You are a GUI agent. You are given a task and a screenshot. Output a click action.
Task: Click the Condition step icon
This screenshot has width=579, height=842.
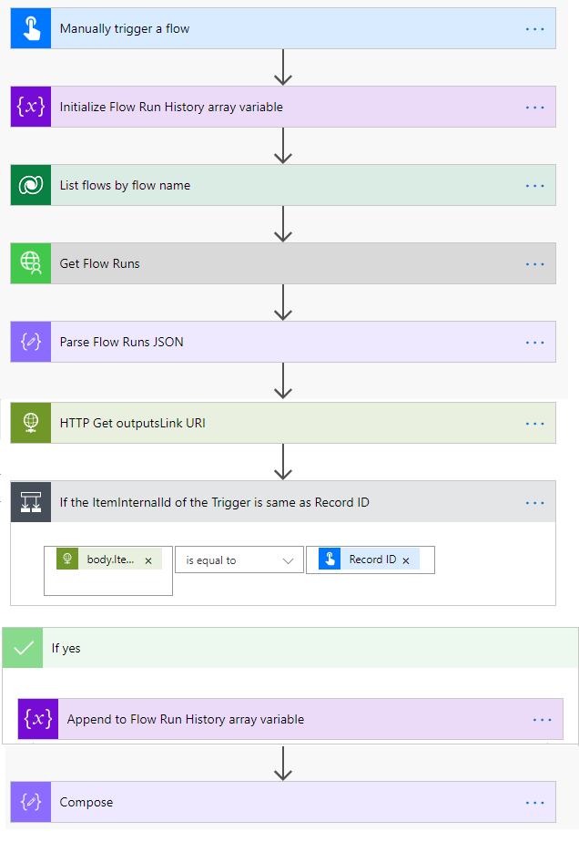(x=30, y=501)
